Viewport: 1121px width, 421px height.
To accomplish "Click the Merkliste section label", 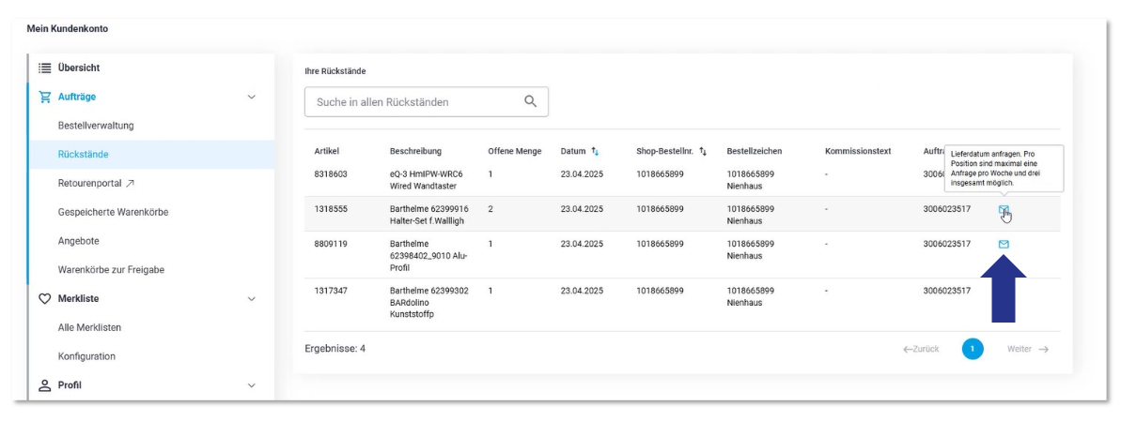I will (x=79, y=299).
